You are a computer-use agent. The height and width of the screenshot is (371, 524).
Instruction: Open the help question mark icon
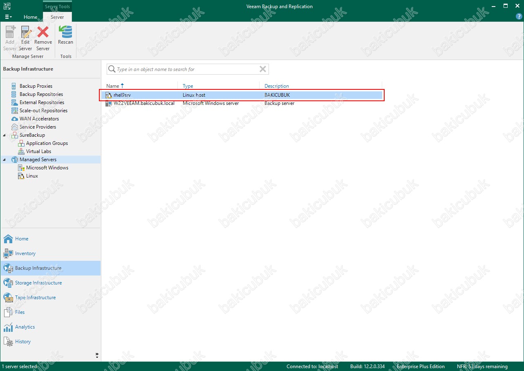tap(519, 17)
